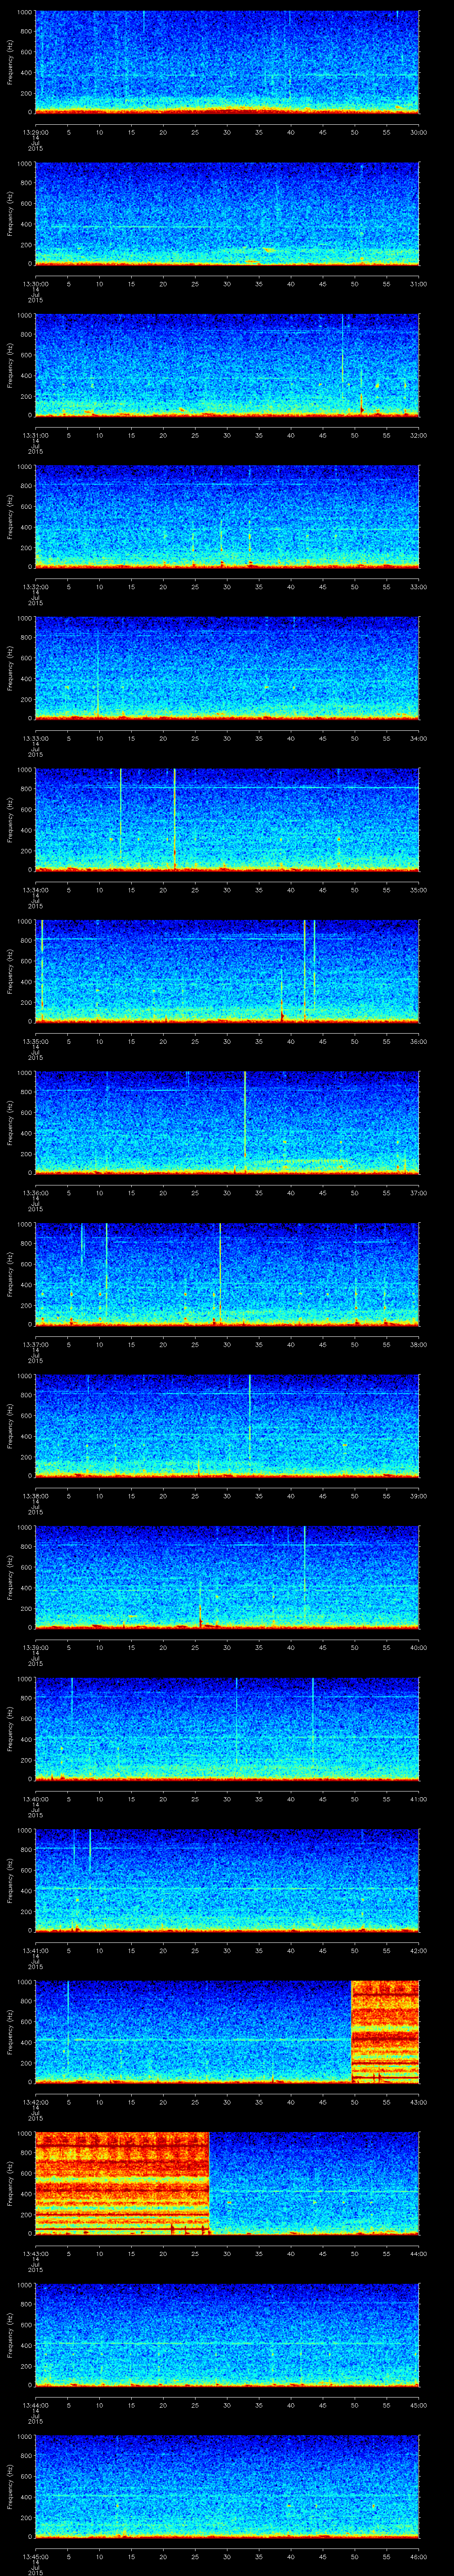
Task: Click the 13:40:00 time axis label
Action: pyautogui.click(x=35, y=1798)
